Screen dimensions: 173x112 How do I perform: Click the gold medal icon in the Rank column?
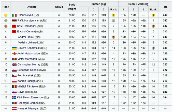pos(5,15)
